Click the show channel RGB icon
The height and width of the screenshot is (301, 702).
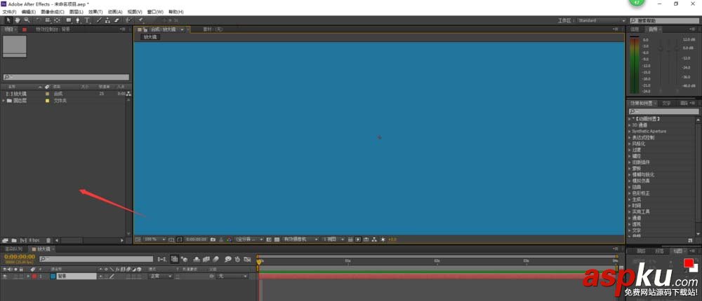(229, 239)
